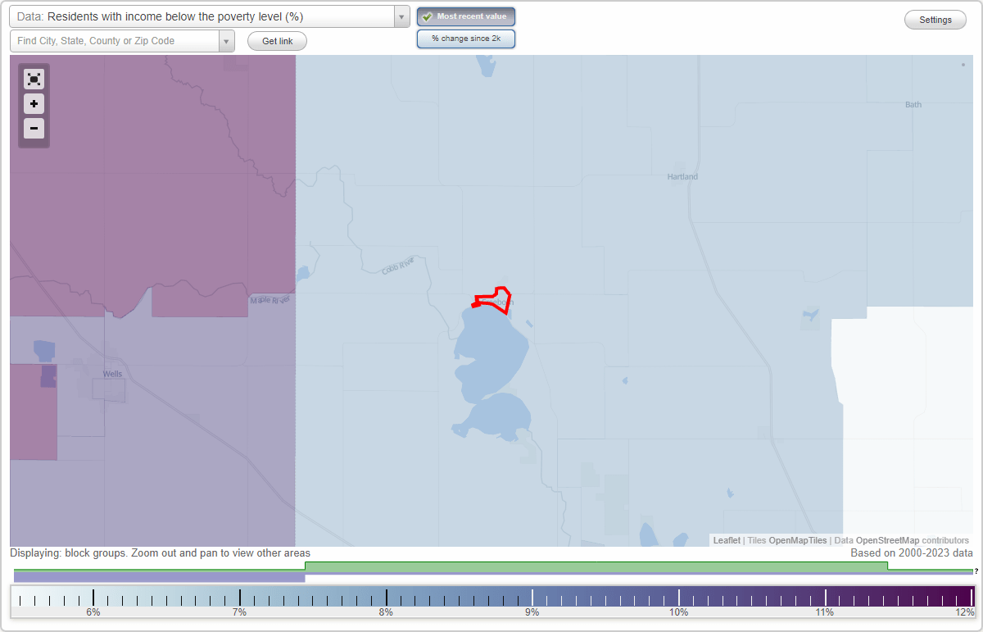Click the green checkmark on Most recent value

click(427, 16)
